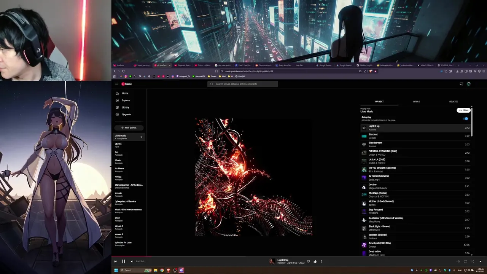
Task: Play Stardust by Geoxor from the queue
Action: (x=416, y=136)
